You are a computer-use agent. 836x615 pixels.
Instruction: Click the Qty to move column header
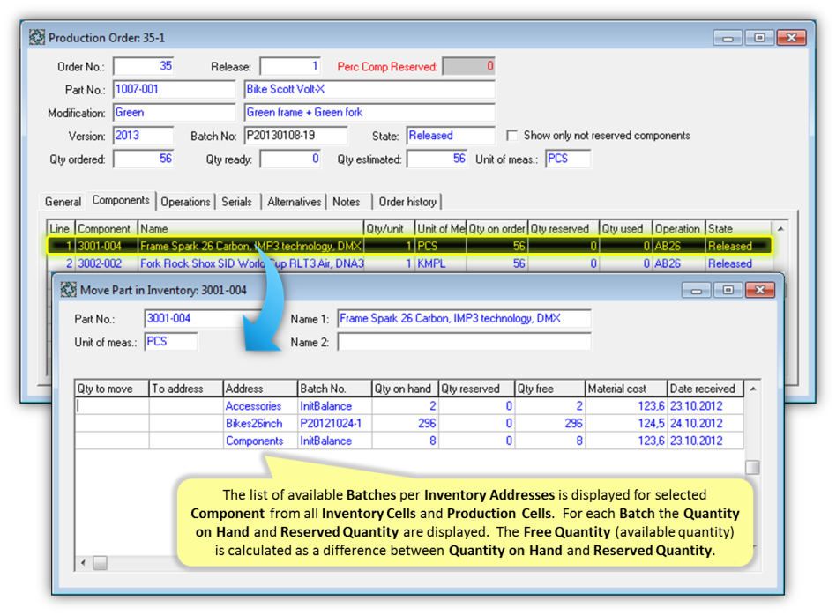pyautogui.click(x=111, y=389)
